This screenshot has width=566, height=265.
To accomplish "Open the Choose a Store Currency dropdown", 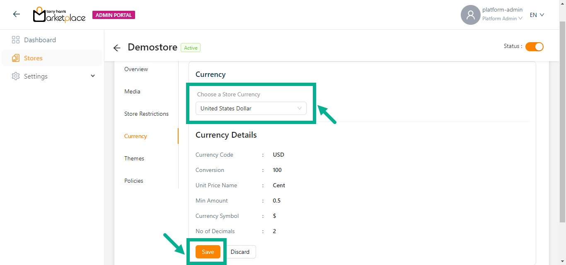I will 251,109.
